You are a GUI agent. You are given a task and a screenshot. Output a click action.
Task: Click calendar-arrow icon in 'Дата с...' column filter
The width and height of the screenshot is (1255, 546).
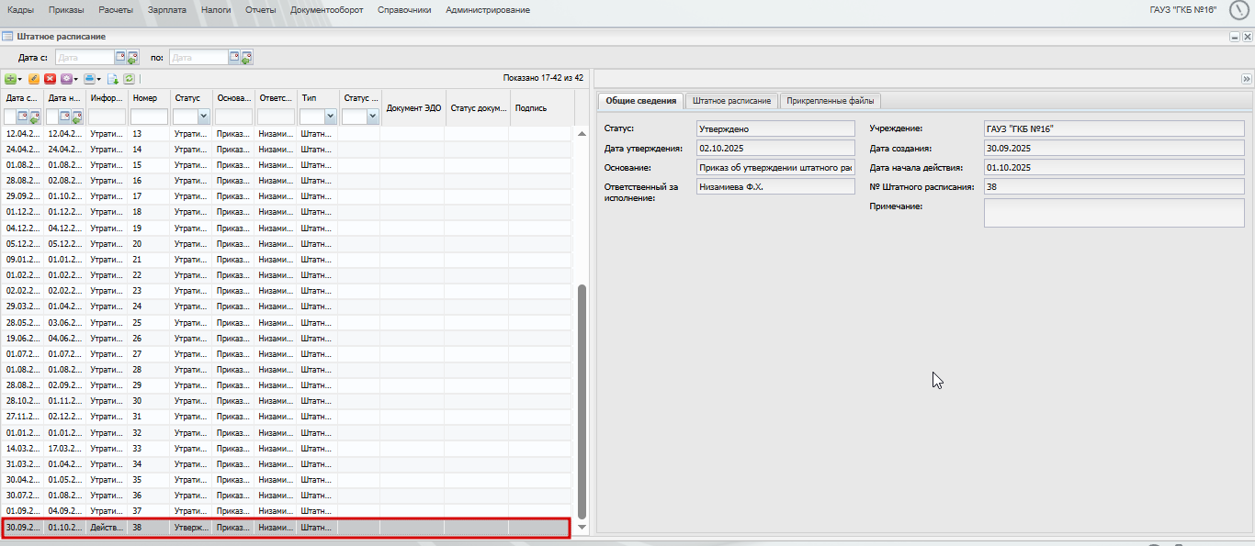pyautogui.click(x=35, y=117)
